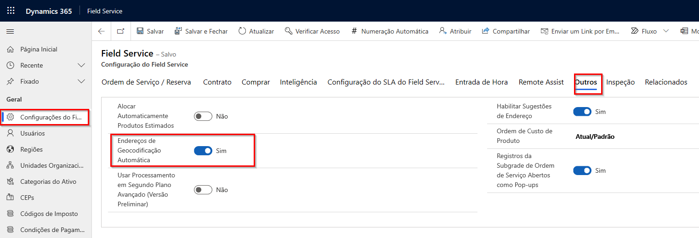Screen dimensions: 699x238
Task: Click the Fixado pin icon
Action: click(11, 81)
